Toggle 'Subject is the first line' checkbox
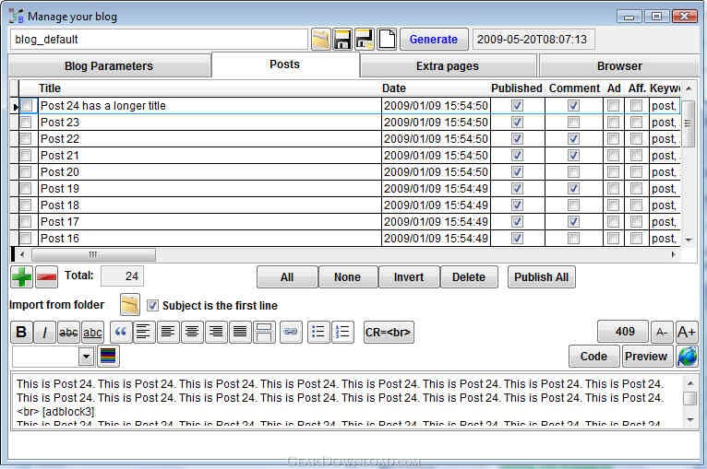Screen dimensions: 707x469 tap(153, 306)
